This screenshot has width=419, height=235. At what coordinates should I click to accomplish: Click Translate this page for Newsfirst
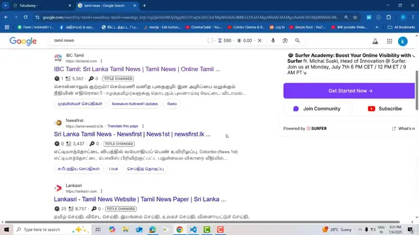(122, 126)
